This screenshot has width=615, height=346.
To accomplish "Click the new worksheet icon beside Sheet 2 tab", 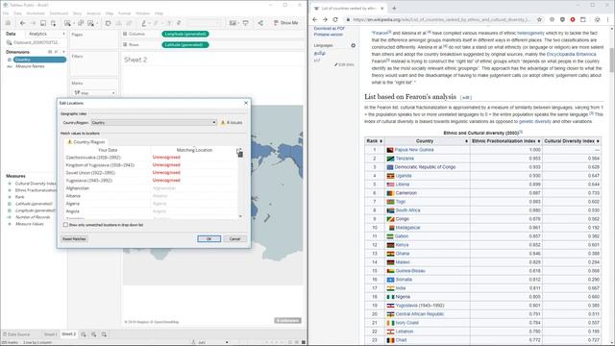I will click(84, 334).
